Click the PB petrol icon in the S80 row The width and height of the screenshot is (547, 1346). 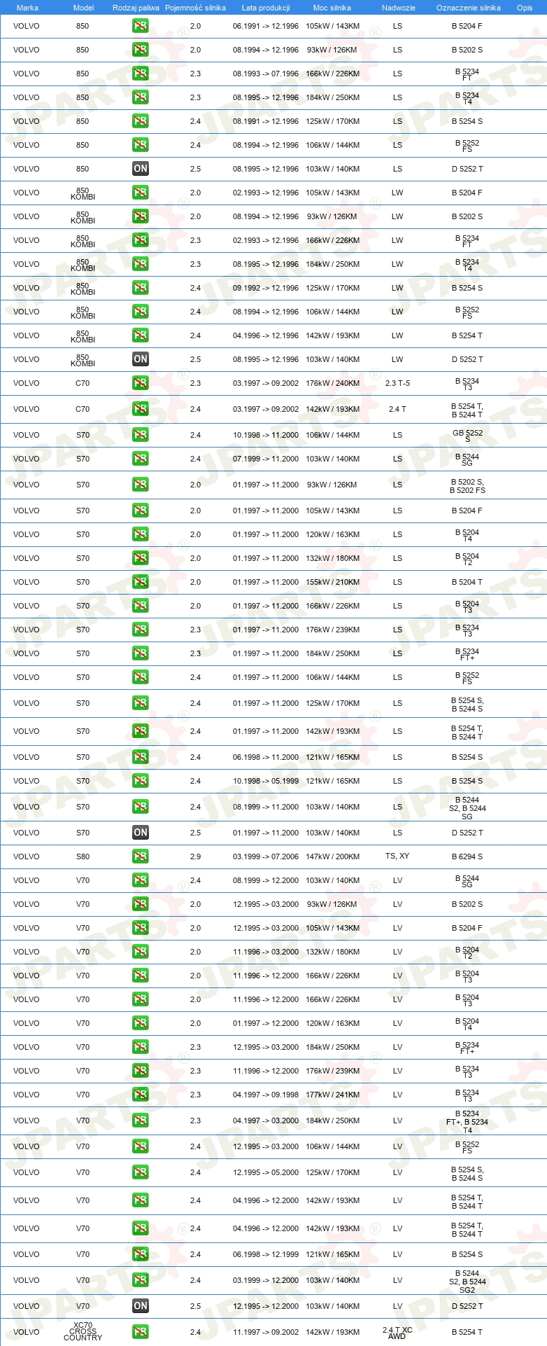pos(141,856)
